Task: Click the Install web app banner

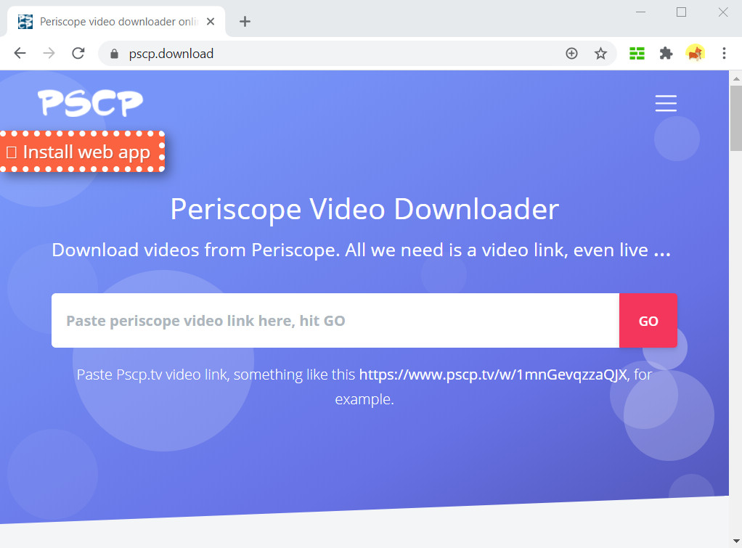Action: click(x=82, y=152)
